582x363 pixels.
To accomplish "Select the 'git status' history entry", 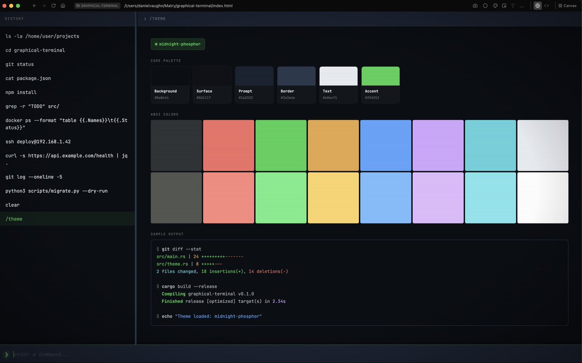I will [x=68, y=64].
